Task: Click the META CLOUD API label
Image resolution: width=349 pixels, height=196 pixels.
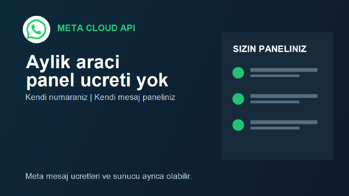Action: pos(96,28)
